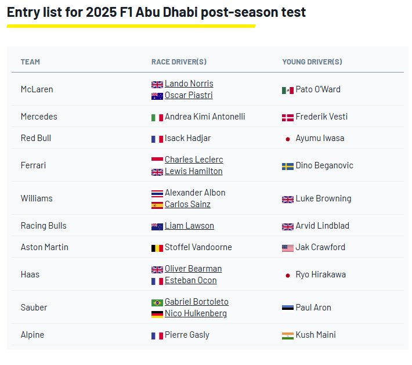Open the Oliver Bearman link
The image size is (412, 365).
(193, 269)
